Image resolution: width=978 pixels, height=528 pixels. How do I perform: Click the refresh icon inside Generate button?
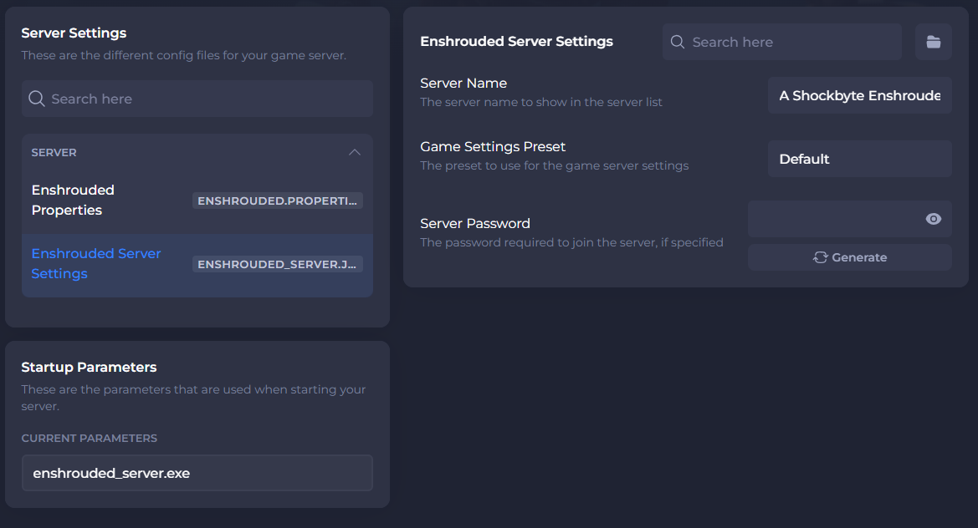click(822, 257)
